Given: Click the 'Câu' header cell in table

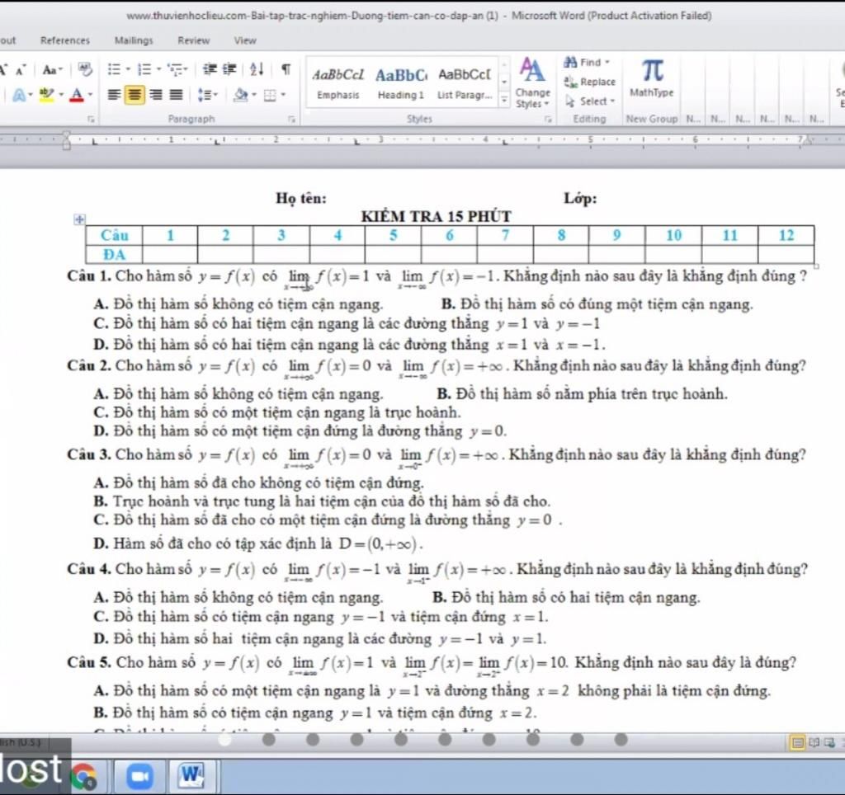Looking at the screenshot, I should (114, 235).
